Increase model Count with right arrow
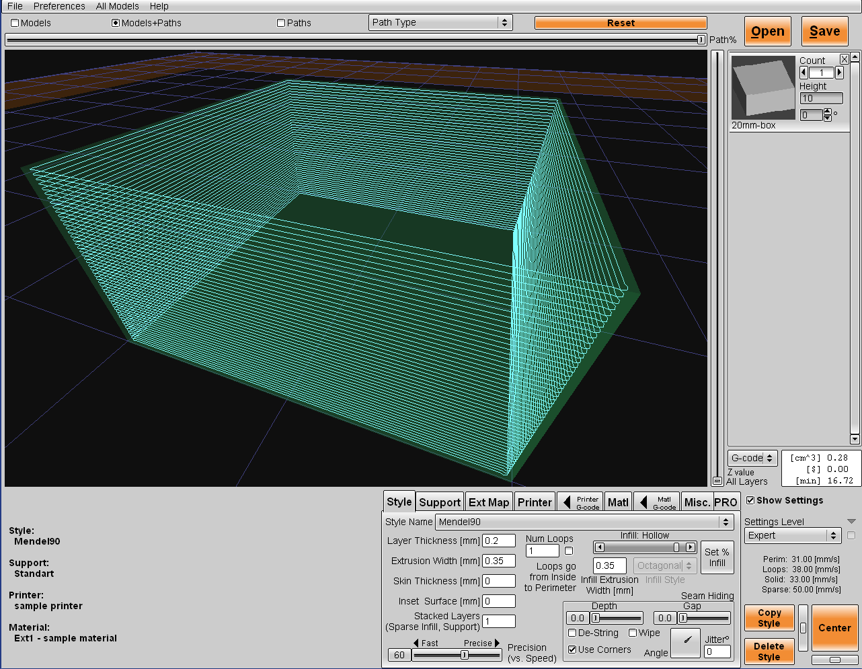862x669 pixels. click(x=839, y=73)
